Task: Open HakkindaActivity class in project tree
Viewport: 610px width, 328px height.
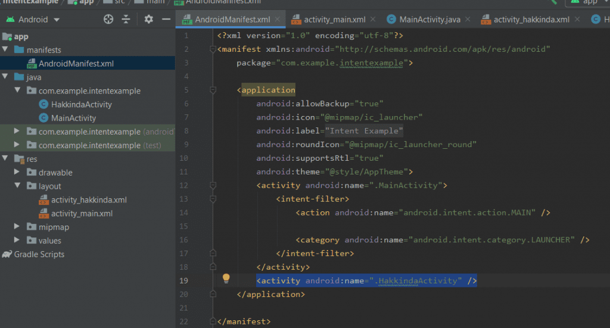Action: (81, 104)
